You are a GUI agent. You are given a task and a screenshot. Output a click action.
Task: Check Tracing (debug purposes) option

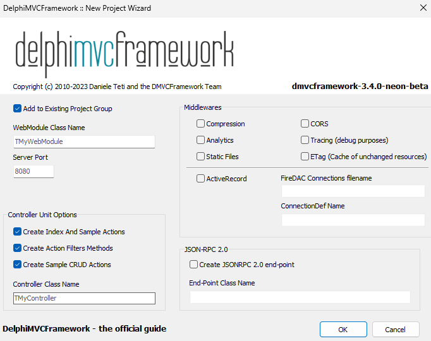305,140
